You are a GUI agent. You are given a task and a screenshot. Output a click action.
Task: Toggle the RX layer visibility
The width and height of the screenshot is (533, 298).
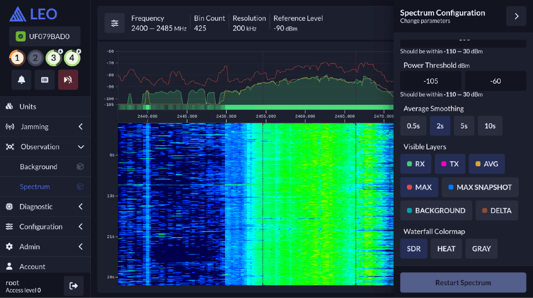416,164
